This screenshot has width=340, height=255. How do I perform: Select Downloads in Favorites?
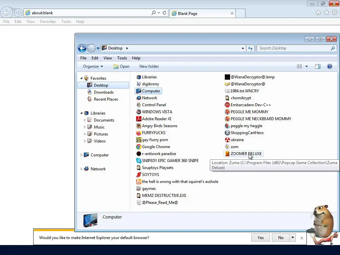[104, 92]
